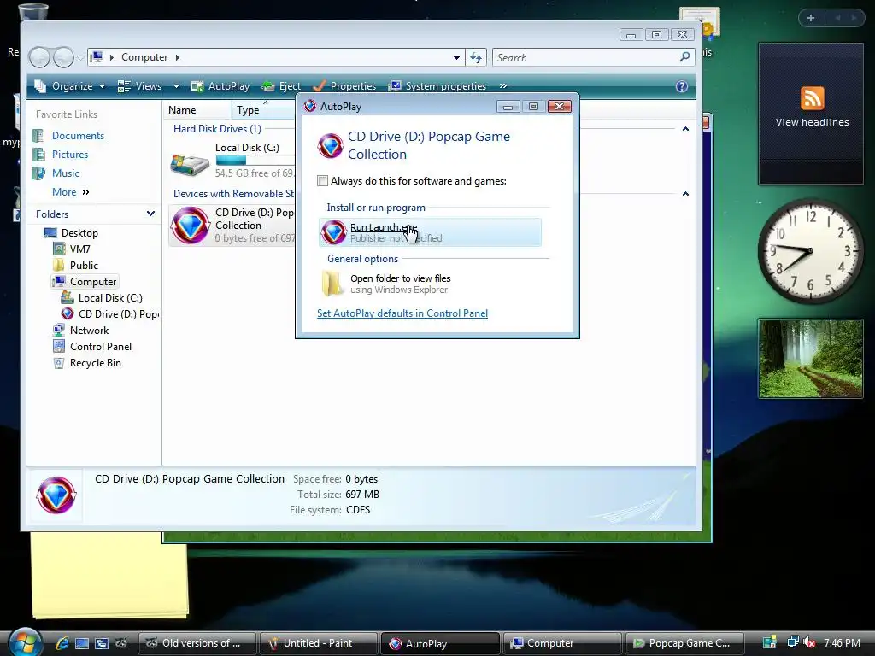Show More favorite links
Viewport: 875px width, 656px height.
pyautogui.click(x=70, y=192)
